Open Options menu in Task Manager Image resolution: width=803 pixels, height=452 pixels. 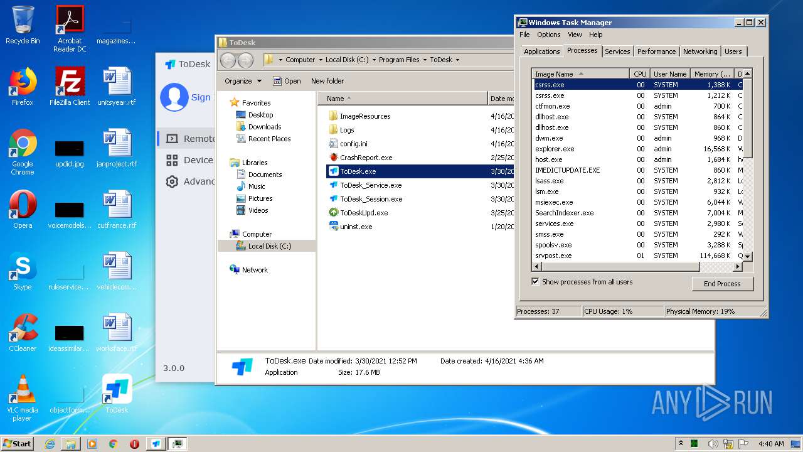[549, 35]
